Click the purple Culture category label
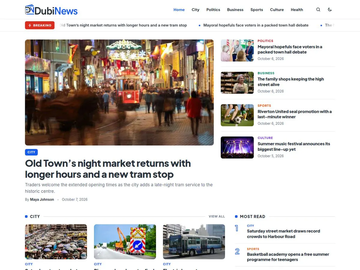 point(265,138)
